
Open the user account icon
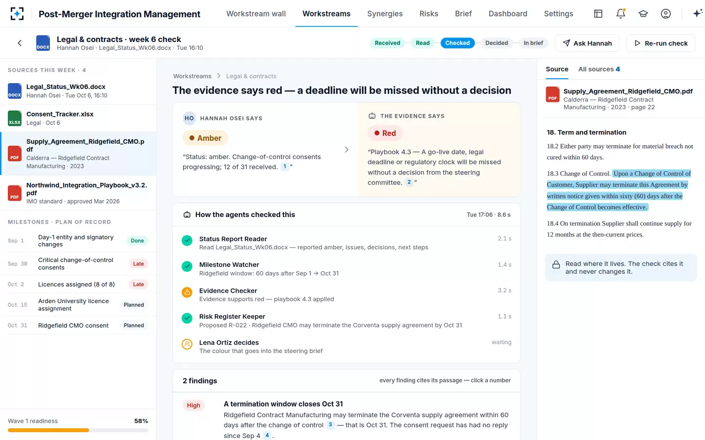point(666,14)
